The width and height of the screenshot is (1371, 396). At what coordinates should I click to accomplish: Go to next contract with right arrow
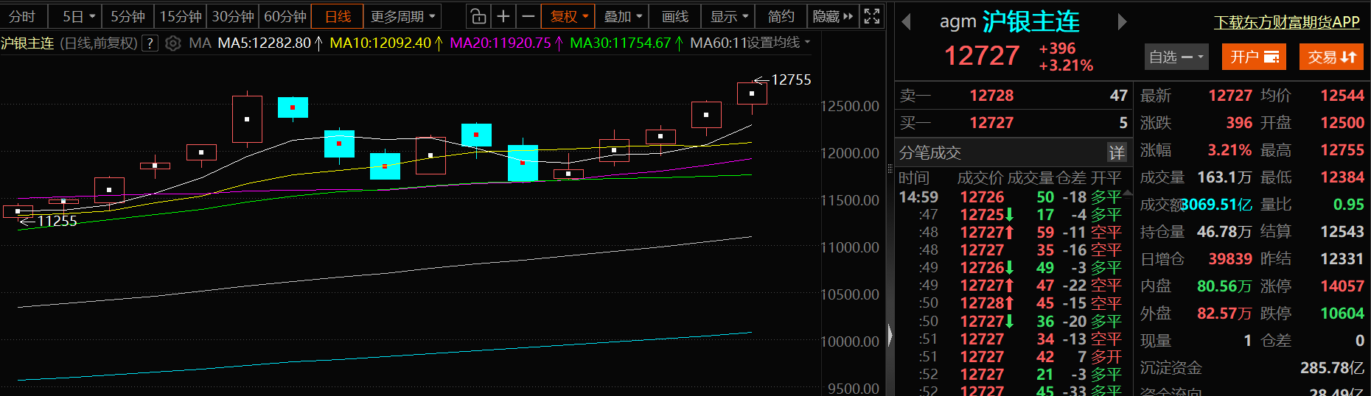click(1122, 22)
